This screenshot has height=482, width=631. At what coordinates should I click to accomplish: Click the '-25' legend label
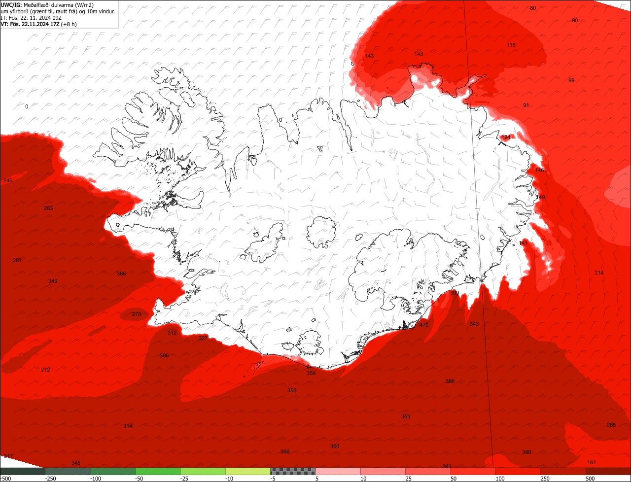coord(185,479)
